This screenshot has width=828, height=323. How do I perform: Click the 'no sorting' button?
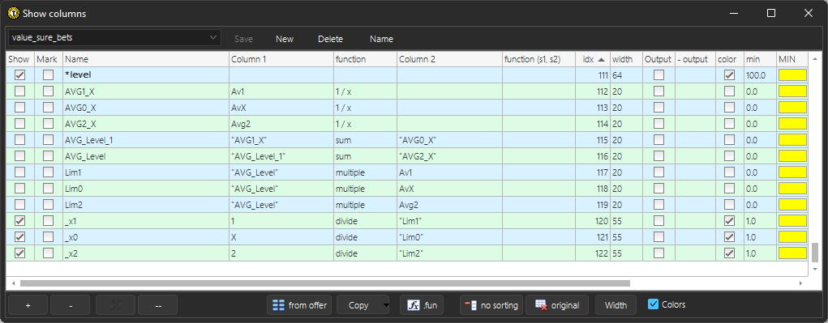(491, 305)
